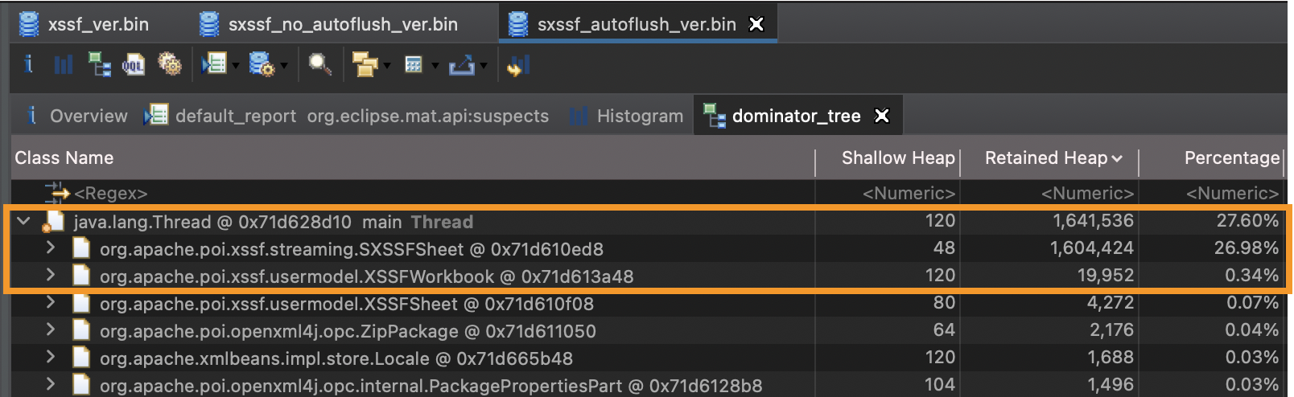Click the xssf_ver.bin database icon
This screenshot has height=397, width=1294.
pos(29,24)
